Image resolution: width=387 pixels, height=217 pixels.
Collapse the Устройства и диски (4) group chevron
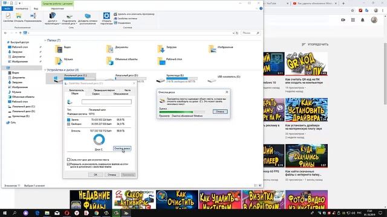coord(45,70)
